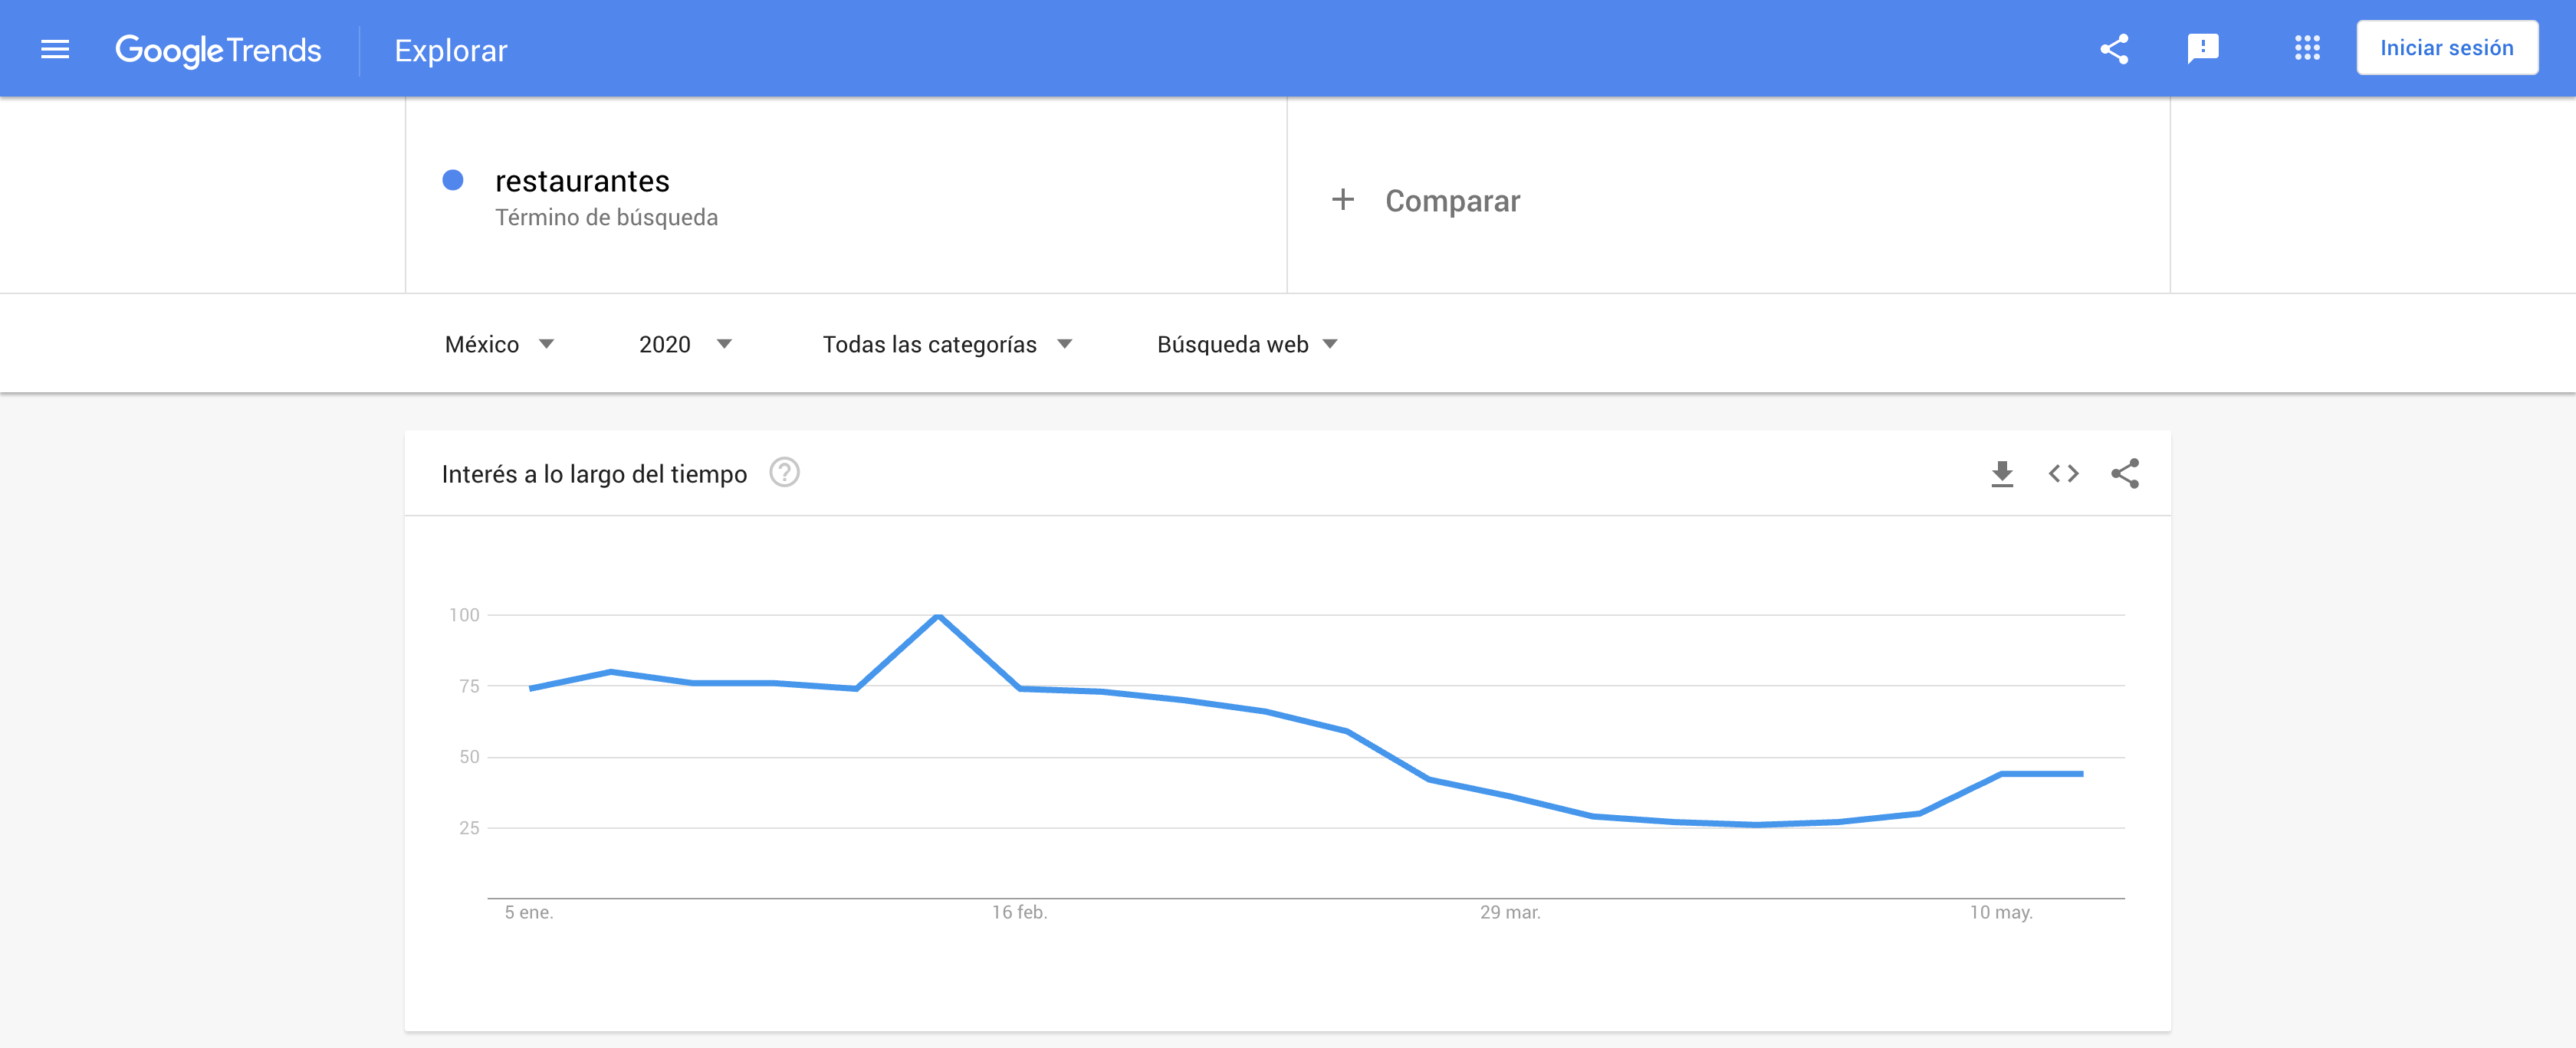Open the hamburger main menu
The image size is (2576, 1048).
point(55,49)
